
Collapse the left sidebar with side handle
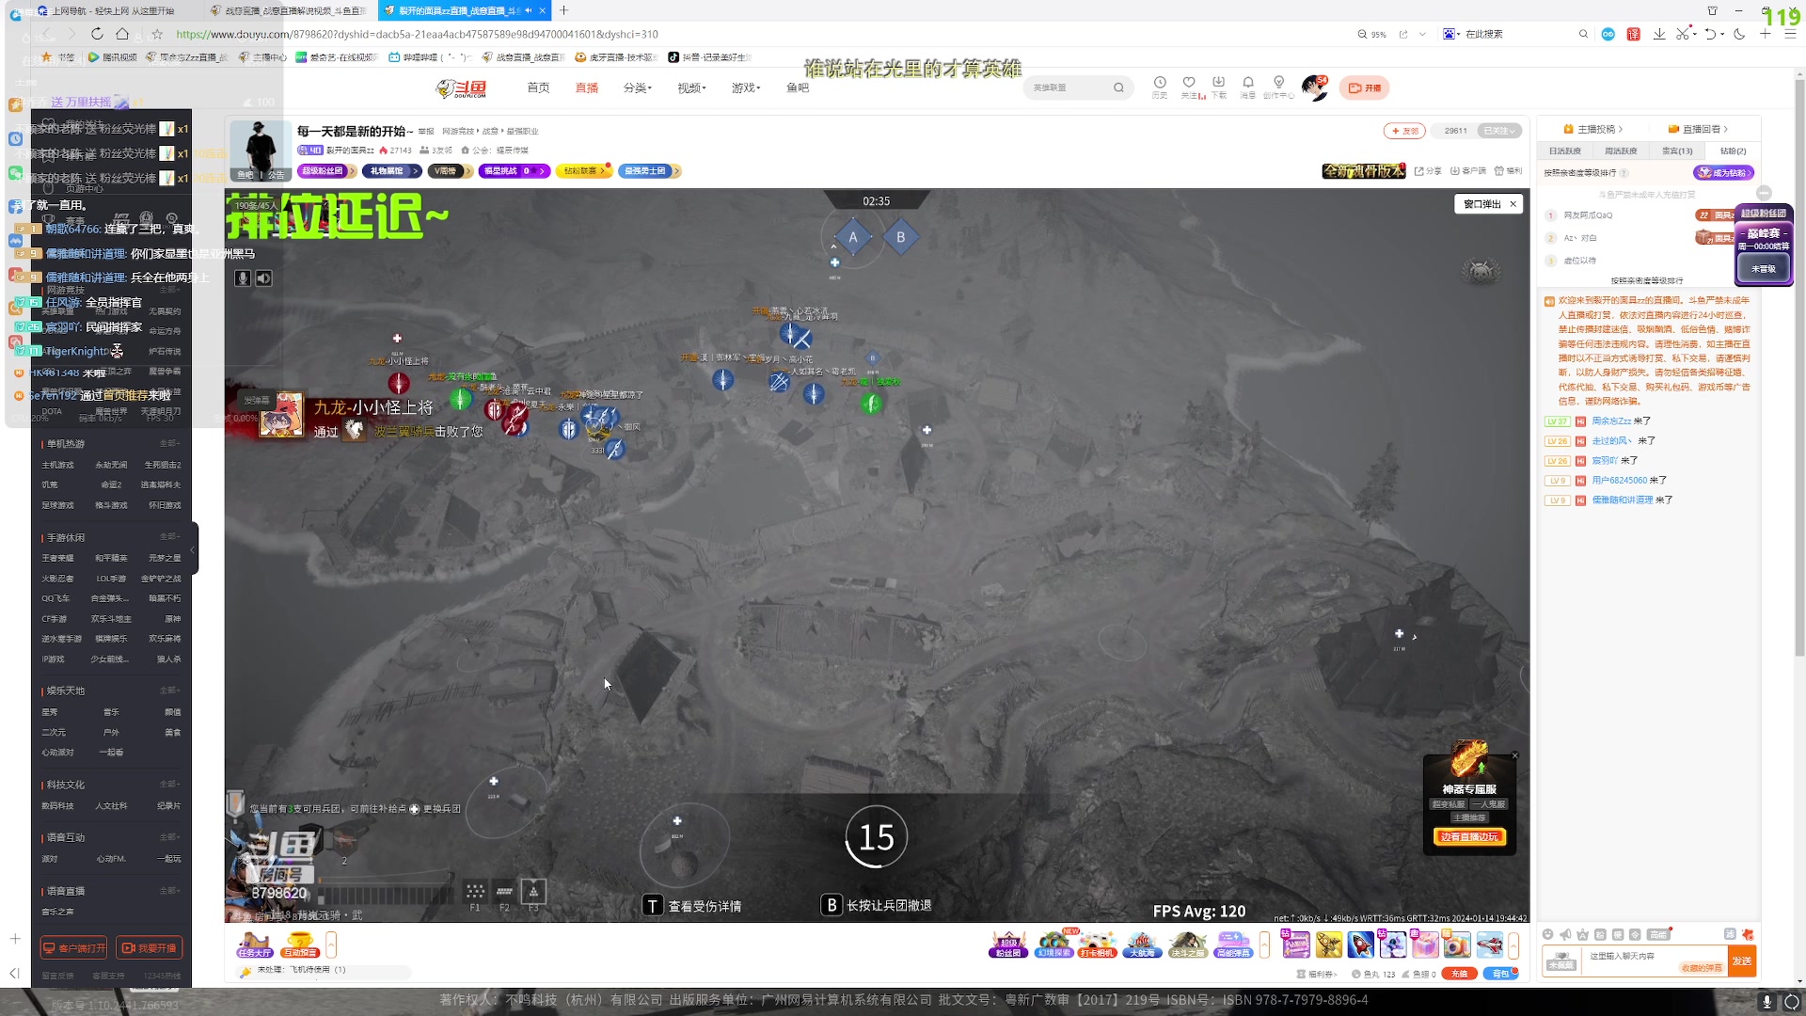click(193, 549)
